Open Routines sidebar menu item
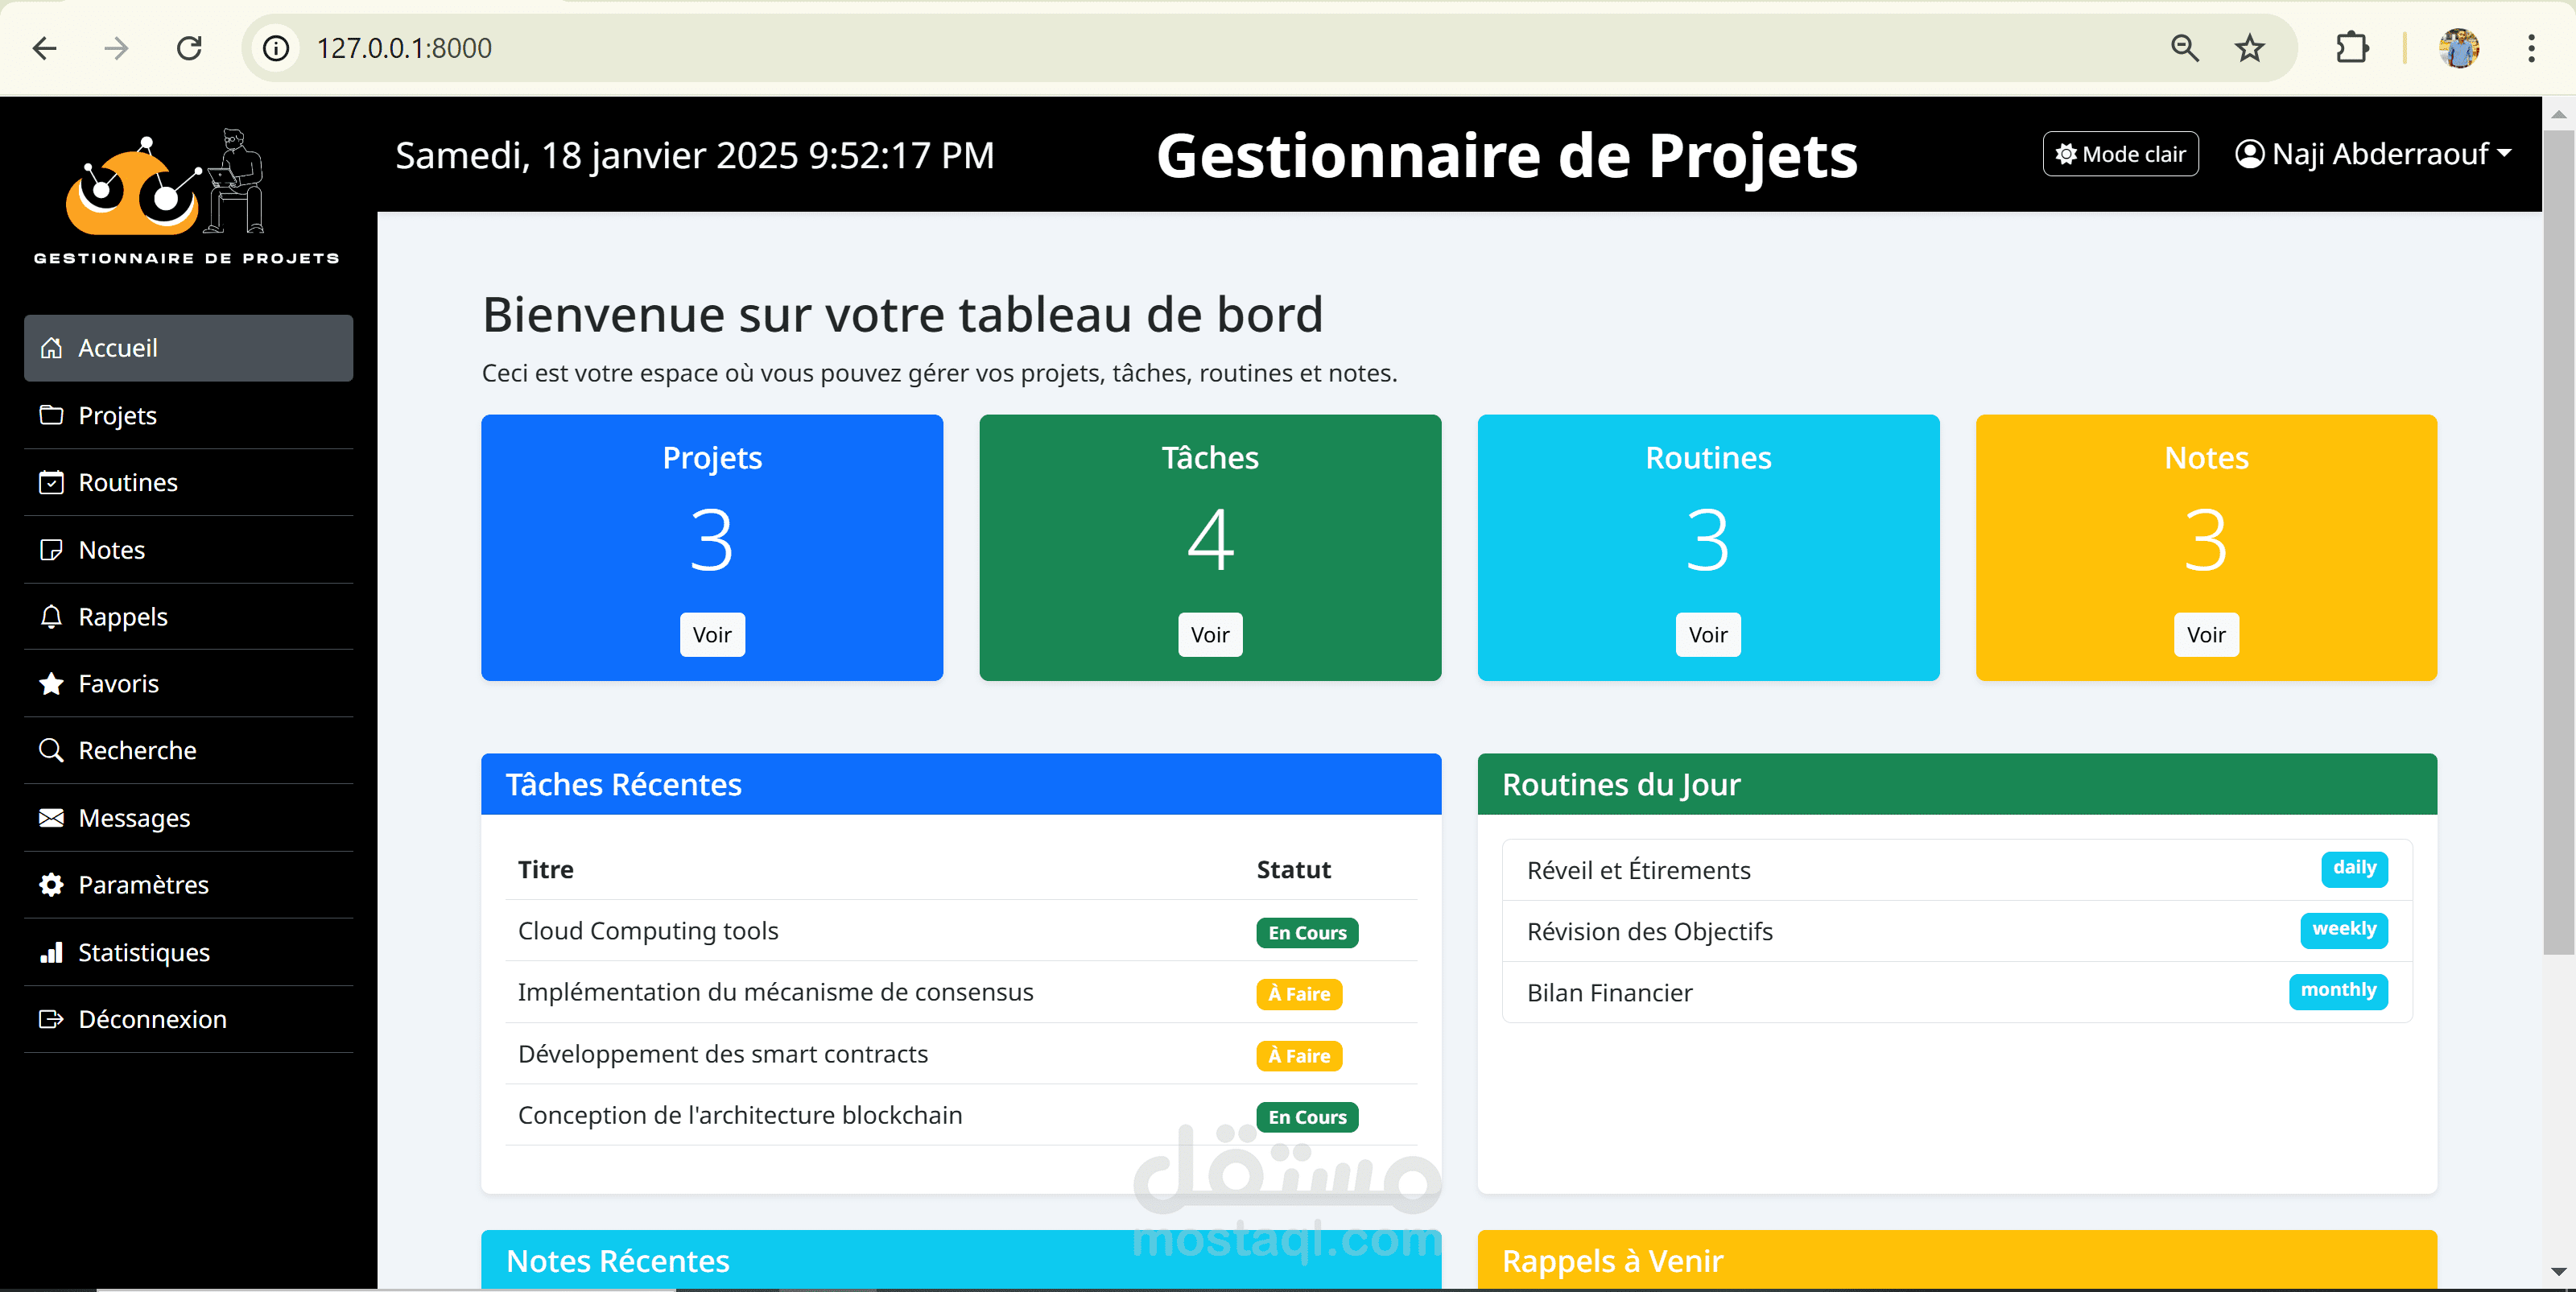 (128, 482)
